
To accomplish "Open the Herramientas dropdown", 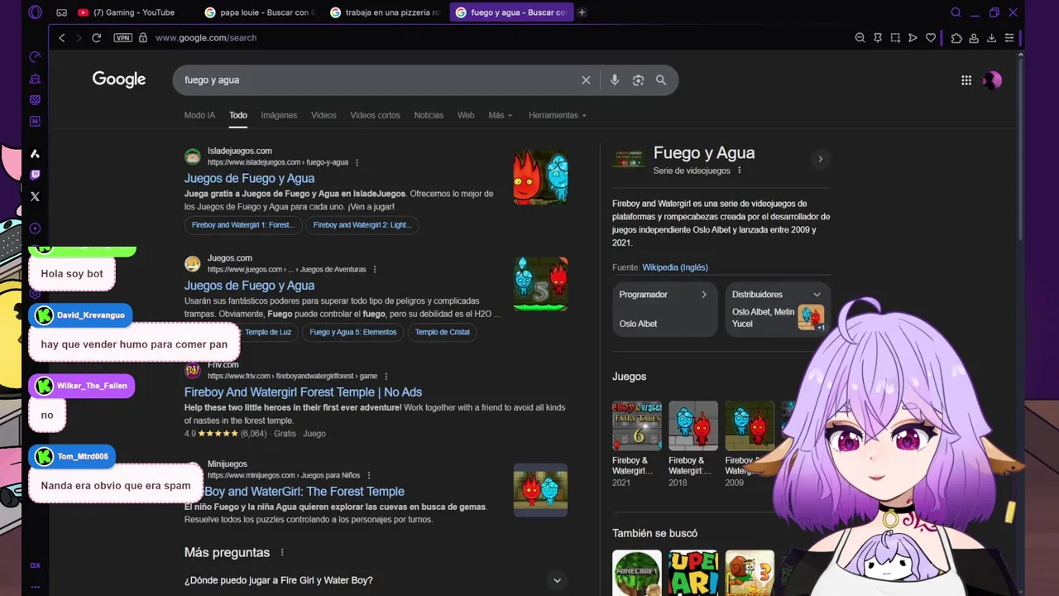I will (x=558, y=115).
